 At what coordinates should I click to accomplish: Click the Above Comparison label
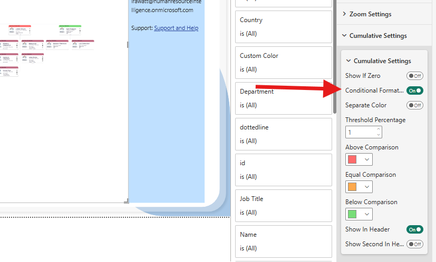[x=372, y=147]
